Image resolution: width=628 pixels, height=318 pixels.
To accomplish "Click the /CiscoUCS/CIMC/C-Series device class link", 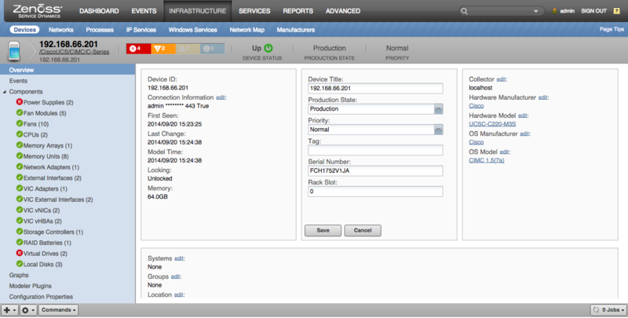I will (x=74, y=52).
